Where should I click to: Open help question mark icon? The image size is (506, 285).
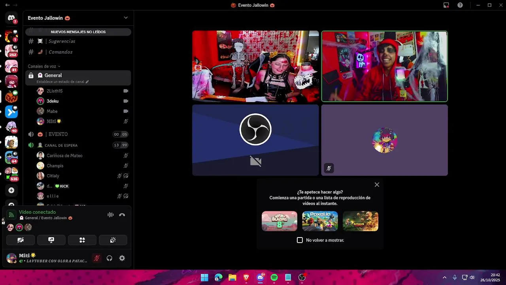coord(460,5)
